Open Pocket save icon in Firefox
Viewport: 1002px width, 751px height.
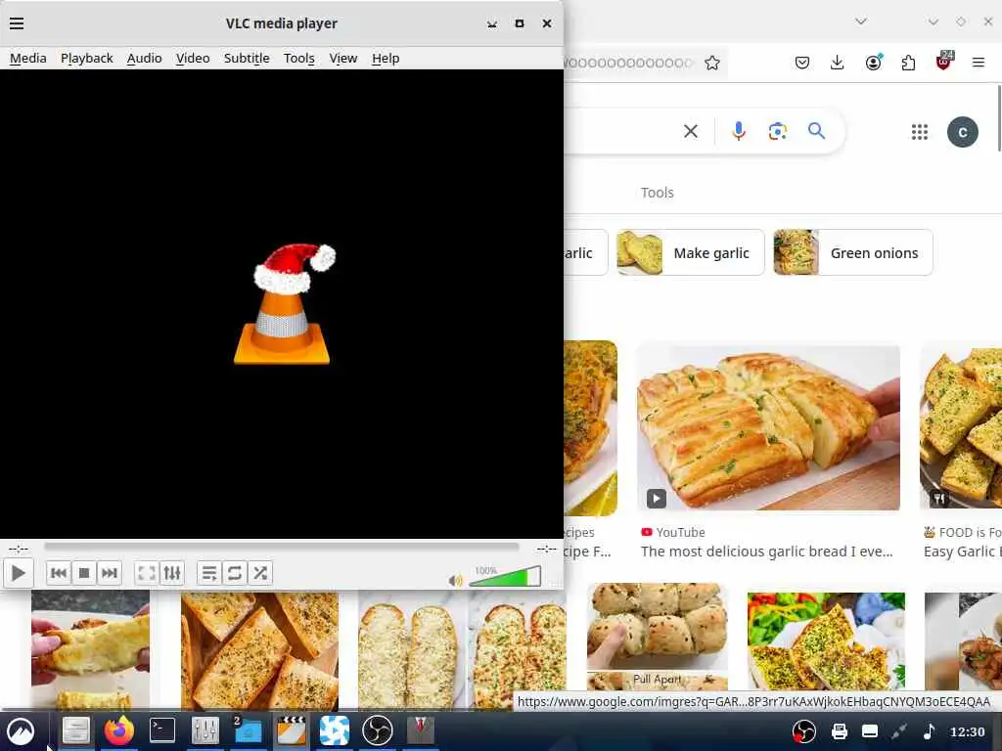802,63
